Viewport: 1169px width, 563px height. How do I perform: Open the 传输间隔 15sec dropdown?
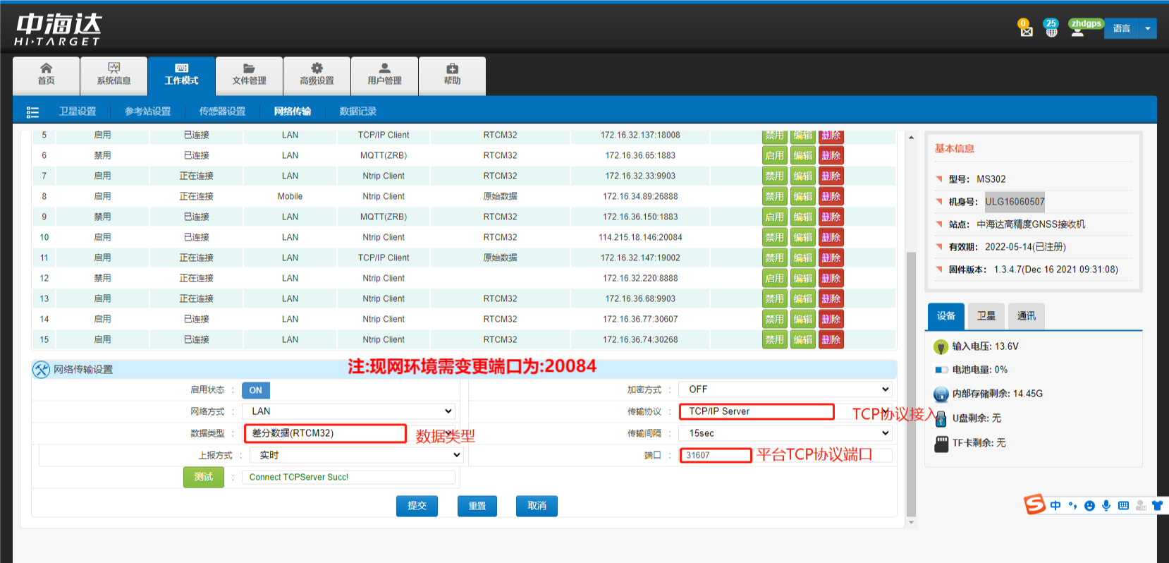785,433
